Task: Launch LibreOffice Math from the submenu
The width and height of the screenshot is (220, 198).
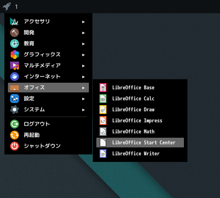Action: click(140, 132)
